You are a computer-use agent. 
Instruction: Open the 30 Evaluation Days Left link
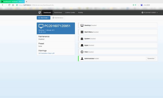[x=46, y=53]
